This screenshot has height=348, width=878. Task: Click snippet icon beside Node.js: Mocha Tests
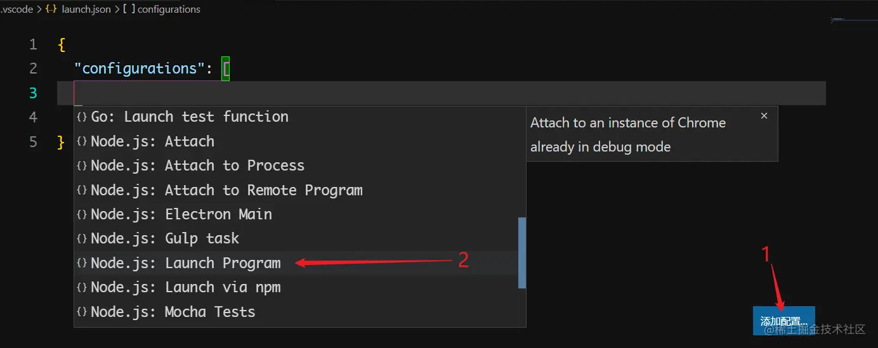[82, 313]
